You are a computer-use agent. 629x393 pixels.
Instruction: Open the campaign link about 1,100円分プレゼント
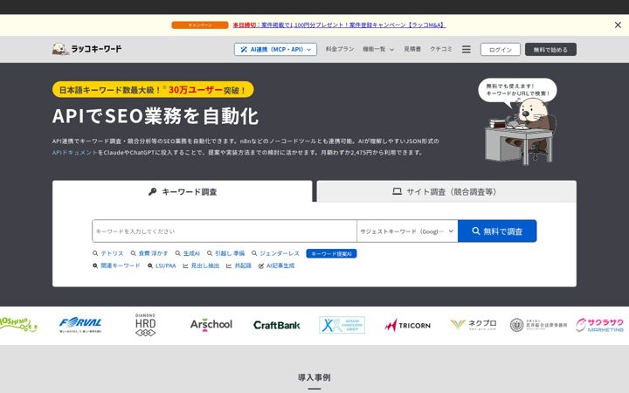coord(339,24)
